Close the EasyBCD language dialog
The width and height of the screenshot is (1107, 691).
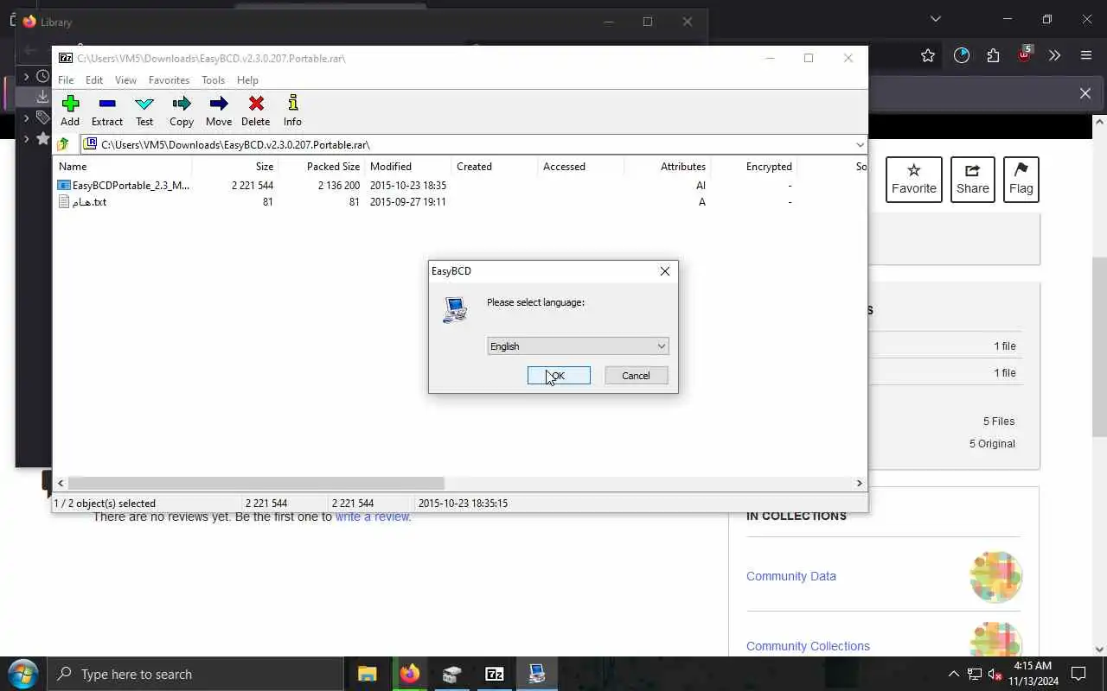click(x=665, y=271)
